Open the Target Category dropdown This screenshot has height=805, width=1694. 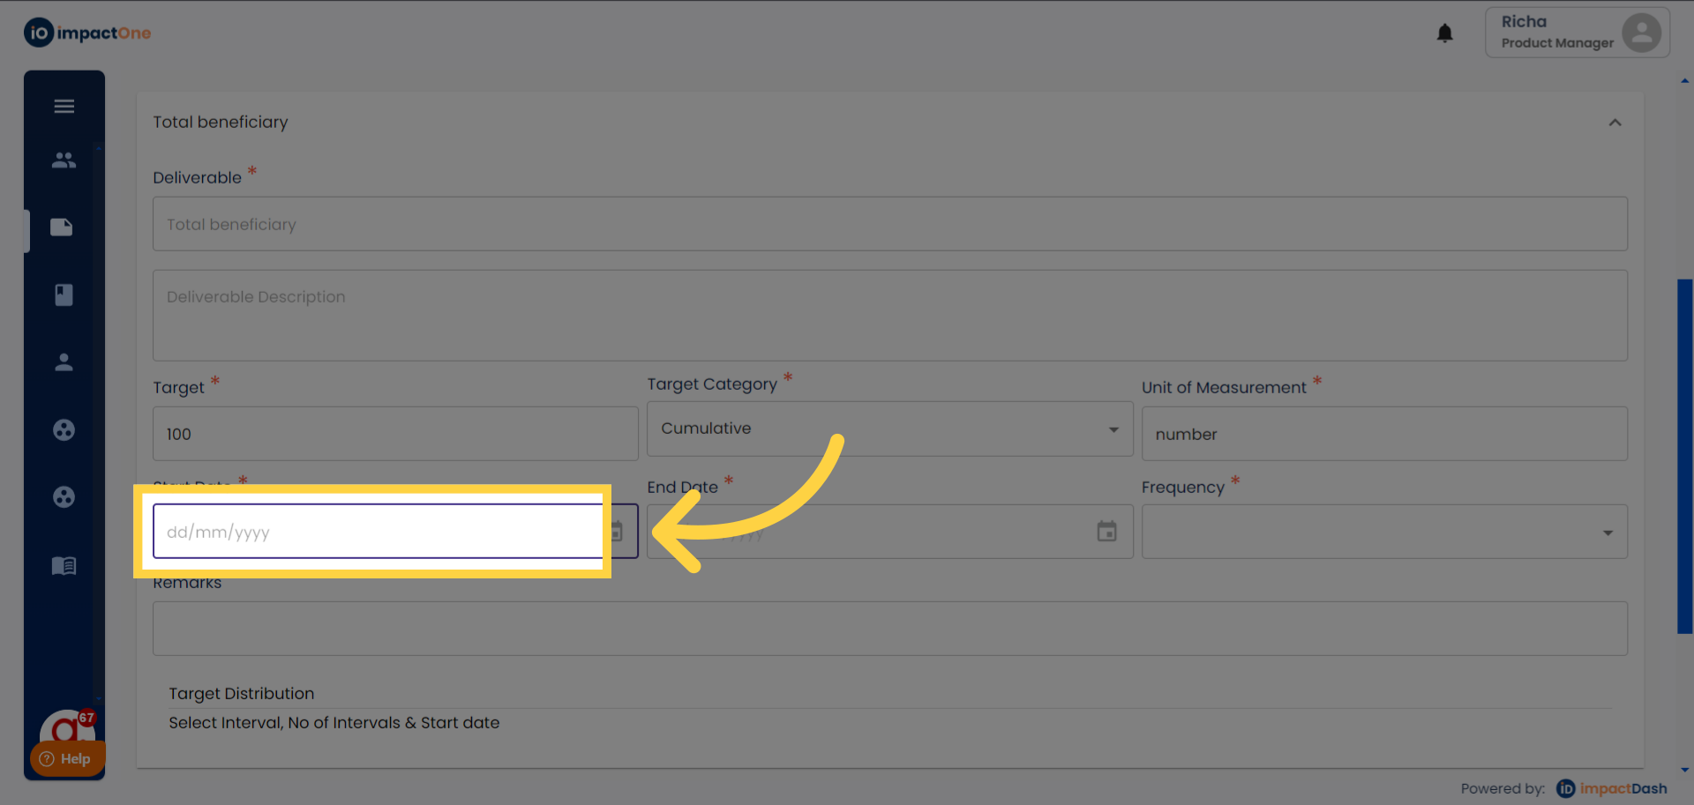[x=889, y=429]
